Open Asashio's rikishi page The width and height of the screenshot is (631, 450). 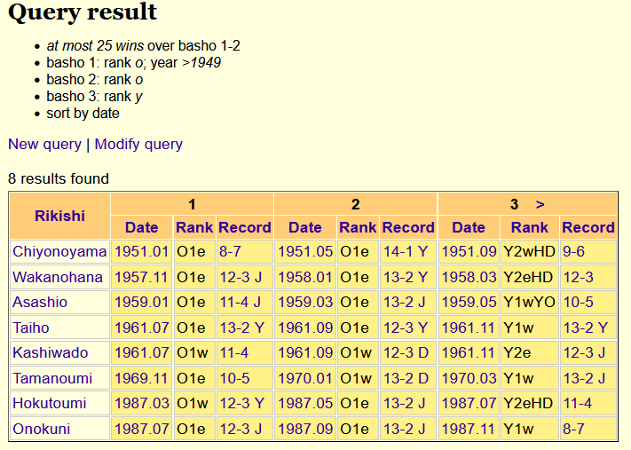[x=40, y=303]
